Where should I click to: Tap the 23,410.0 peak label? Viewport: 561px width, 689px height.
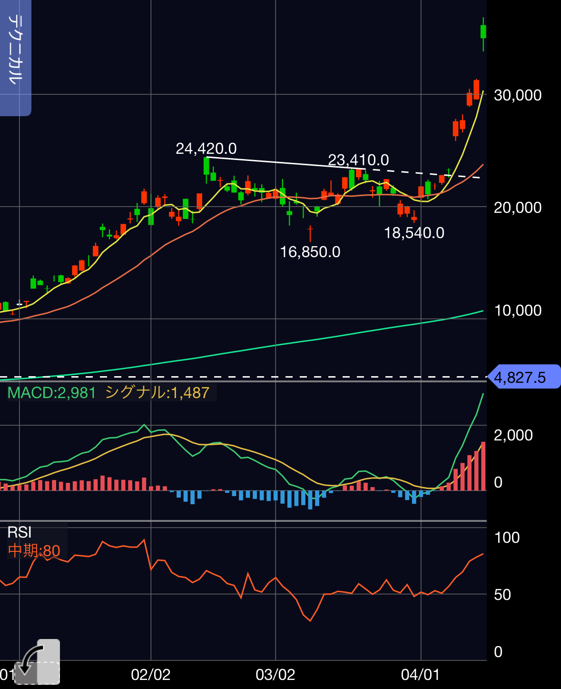(x=358, y=160)
